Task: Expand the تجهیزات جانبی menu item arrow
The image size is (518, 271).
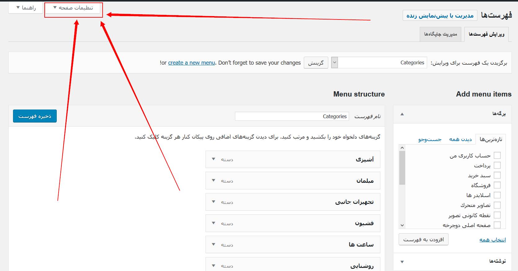Action: (x=214, y=202)
